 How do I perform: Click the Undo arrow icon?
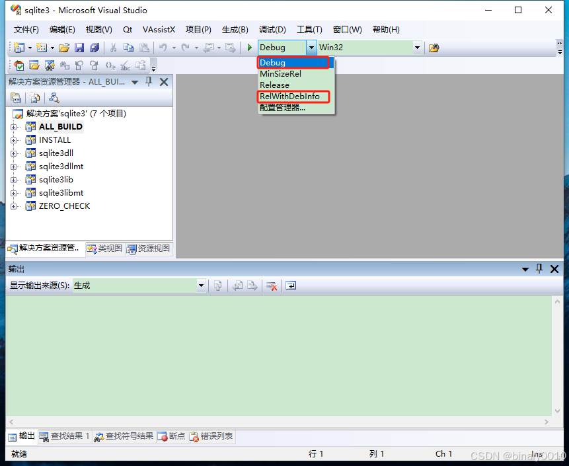click(x=163, y=48)
